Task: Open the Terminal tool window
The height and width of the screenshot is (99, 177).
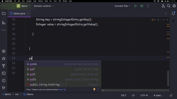Action: click(x=4, y=73)
